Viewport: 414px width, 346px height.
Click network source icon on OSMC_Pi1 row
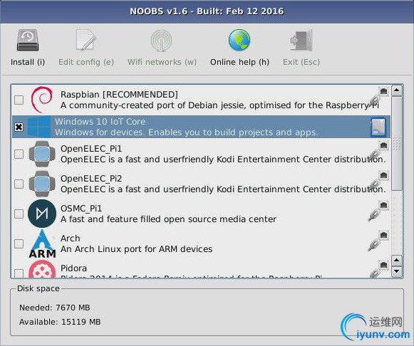click(x=378, y=211)
